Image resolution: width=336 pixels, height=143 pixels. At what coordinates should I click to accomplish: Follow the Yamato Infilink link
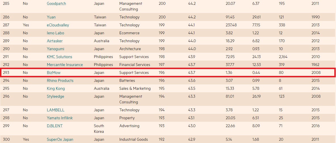(x=60, y=118)
